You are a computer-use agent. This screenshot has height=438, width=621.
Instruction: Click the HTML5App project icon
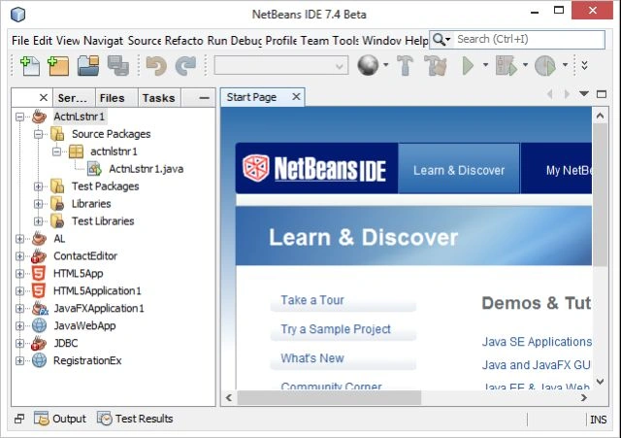(x=39, y=273)
